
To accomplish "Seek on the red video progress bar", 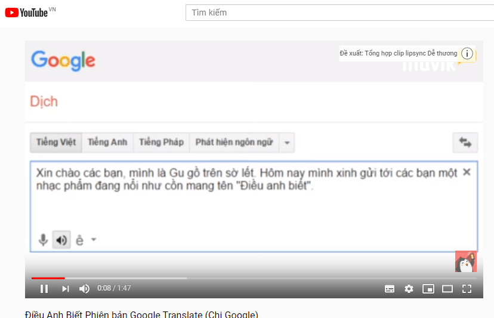I will coord(48,278).
